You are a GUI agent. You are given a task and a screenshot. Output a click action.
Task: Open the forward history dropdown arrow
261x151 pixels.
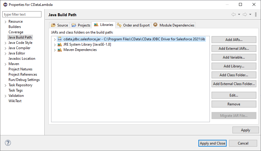(250, 14)
